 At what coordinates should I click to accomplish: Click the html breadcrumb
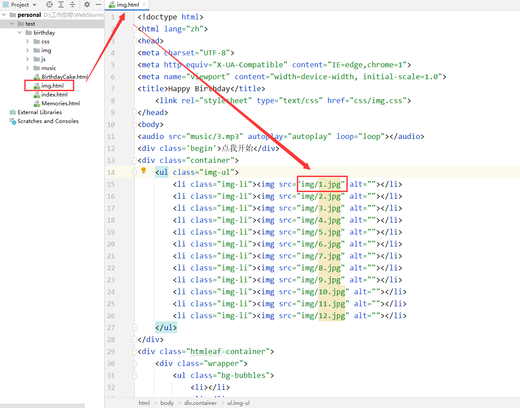(144, 403)
